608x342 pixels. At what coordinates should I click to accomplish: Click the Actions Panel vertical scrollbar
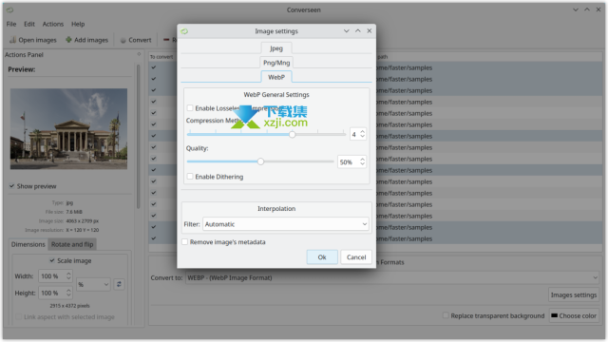click(x=138, y=137)
